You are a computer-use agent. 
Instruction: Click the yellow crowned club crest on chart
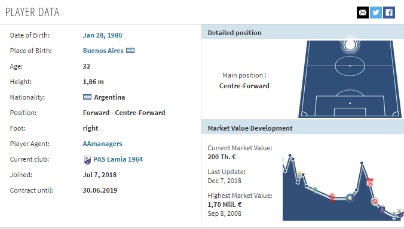pyautogui.click(x=299, y=175)
